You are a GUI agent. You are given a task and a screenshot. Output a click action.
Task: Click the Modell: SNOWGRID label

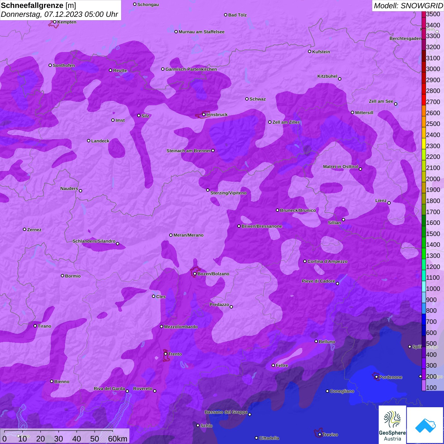pos(408,5)
